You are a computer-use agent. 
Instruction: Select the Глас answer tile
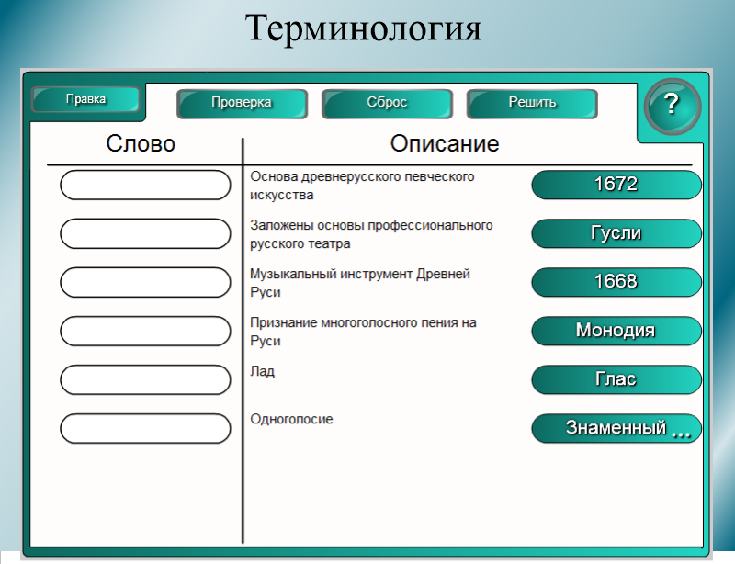[x=616, y=379]
